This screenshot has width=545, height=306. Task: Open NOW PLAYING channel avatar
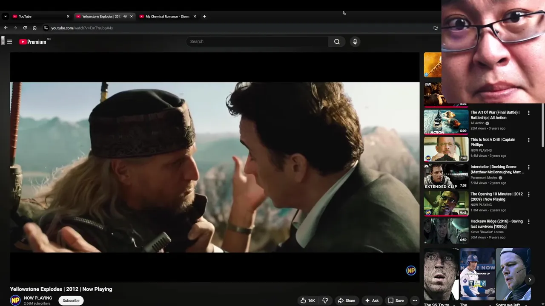(15, 300)
